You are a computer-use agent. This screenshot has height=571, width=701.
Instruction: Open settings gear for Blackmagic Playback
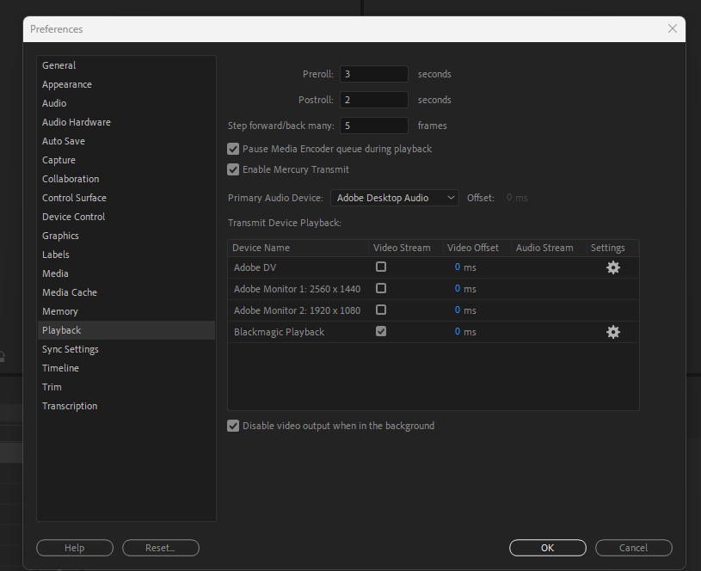click(x=612, y=332)
